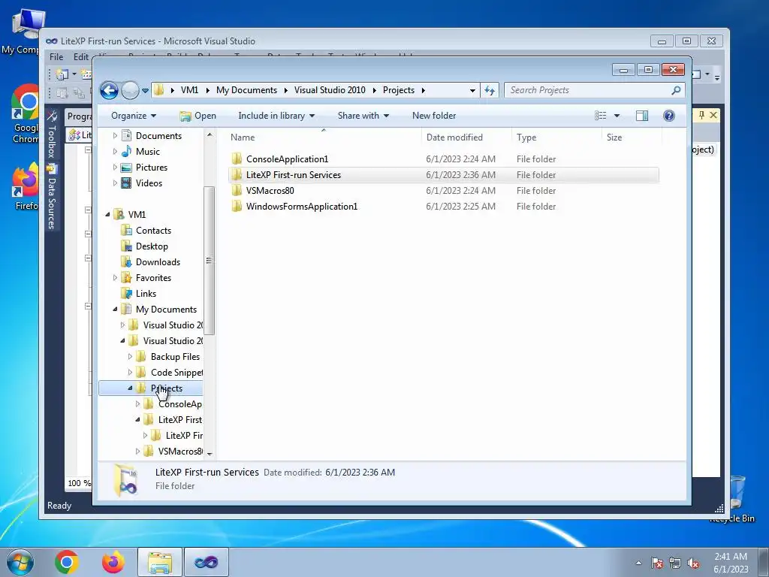
Task: Open the Toolbox tab in Visual Studio
Action: click(x=52, y=134)
